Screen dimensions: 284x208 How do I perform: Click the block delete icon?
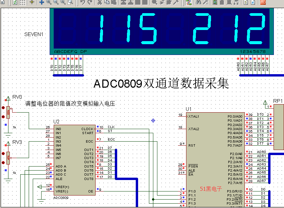pyautogui.click(x=145, y=2)
